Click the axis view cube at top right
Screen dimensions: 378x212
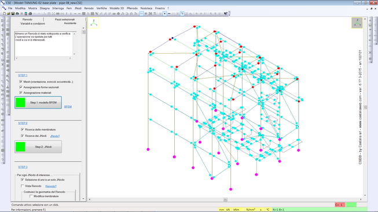(357, 23)
